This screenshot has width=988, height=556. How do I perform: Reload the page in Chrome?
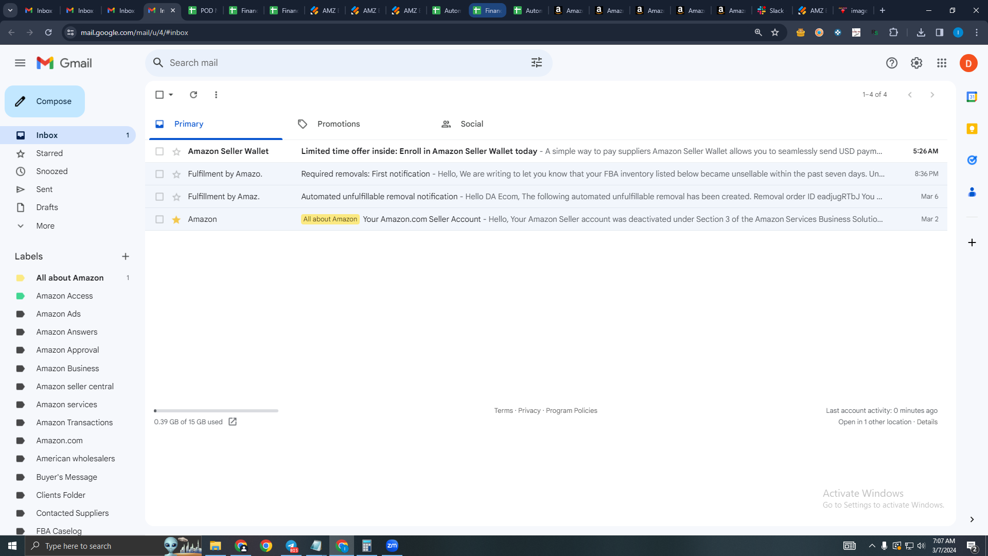point(48,32)
